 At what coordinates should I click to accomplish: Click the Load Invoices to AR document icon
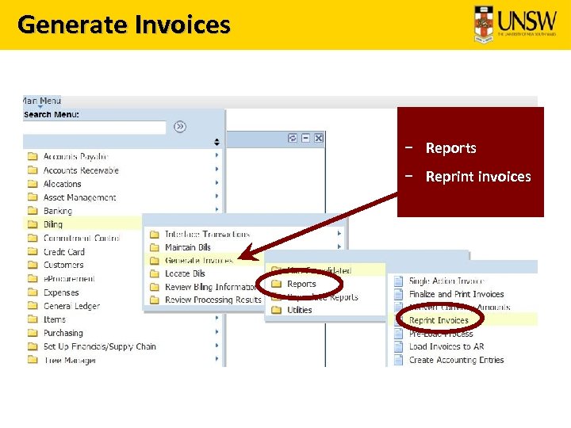pos(399,346)
